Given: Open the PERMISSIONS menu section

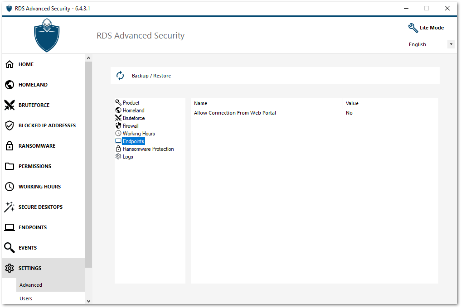Looking at the screenshot, I should tap(44, 166).
